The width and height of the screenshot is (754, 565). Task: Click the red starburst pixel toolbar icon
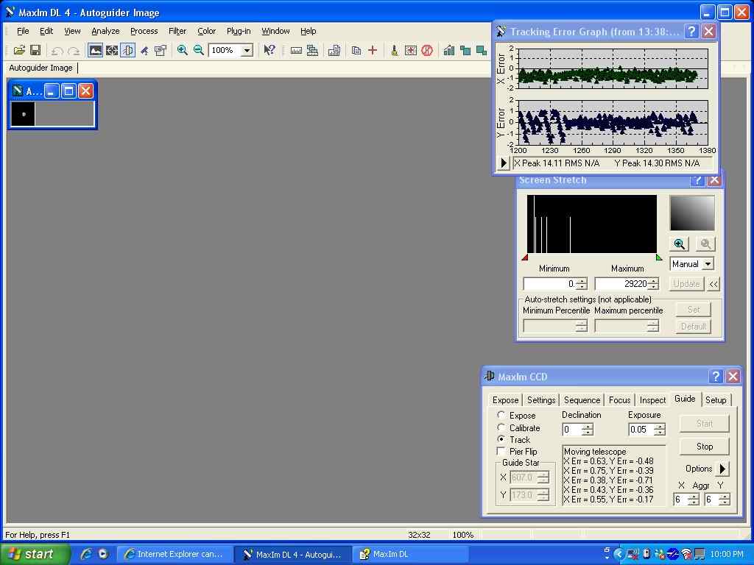point(411,50)
